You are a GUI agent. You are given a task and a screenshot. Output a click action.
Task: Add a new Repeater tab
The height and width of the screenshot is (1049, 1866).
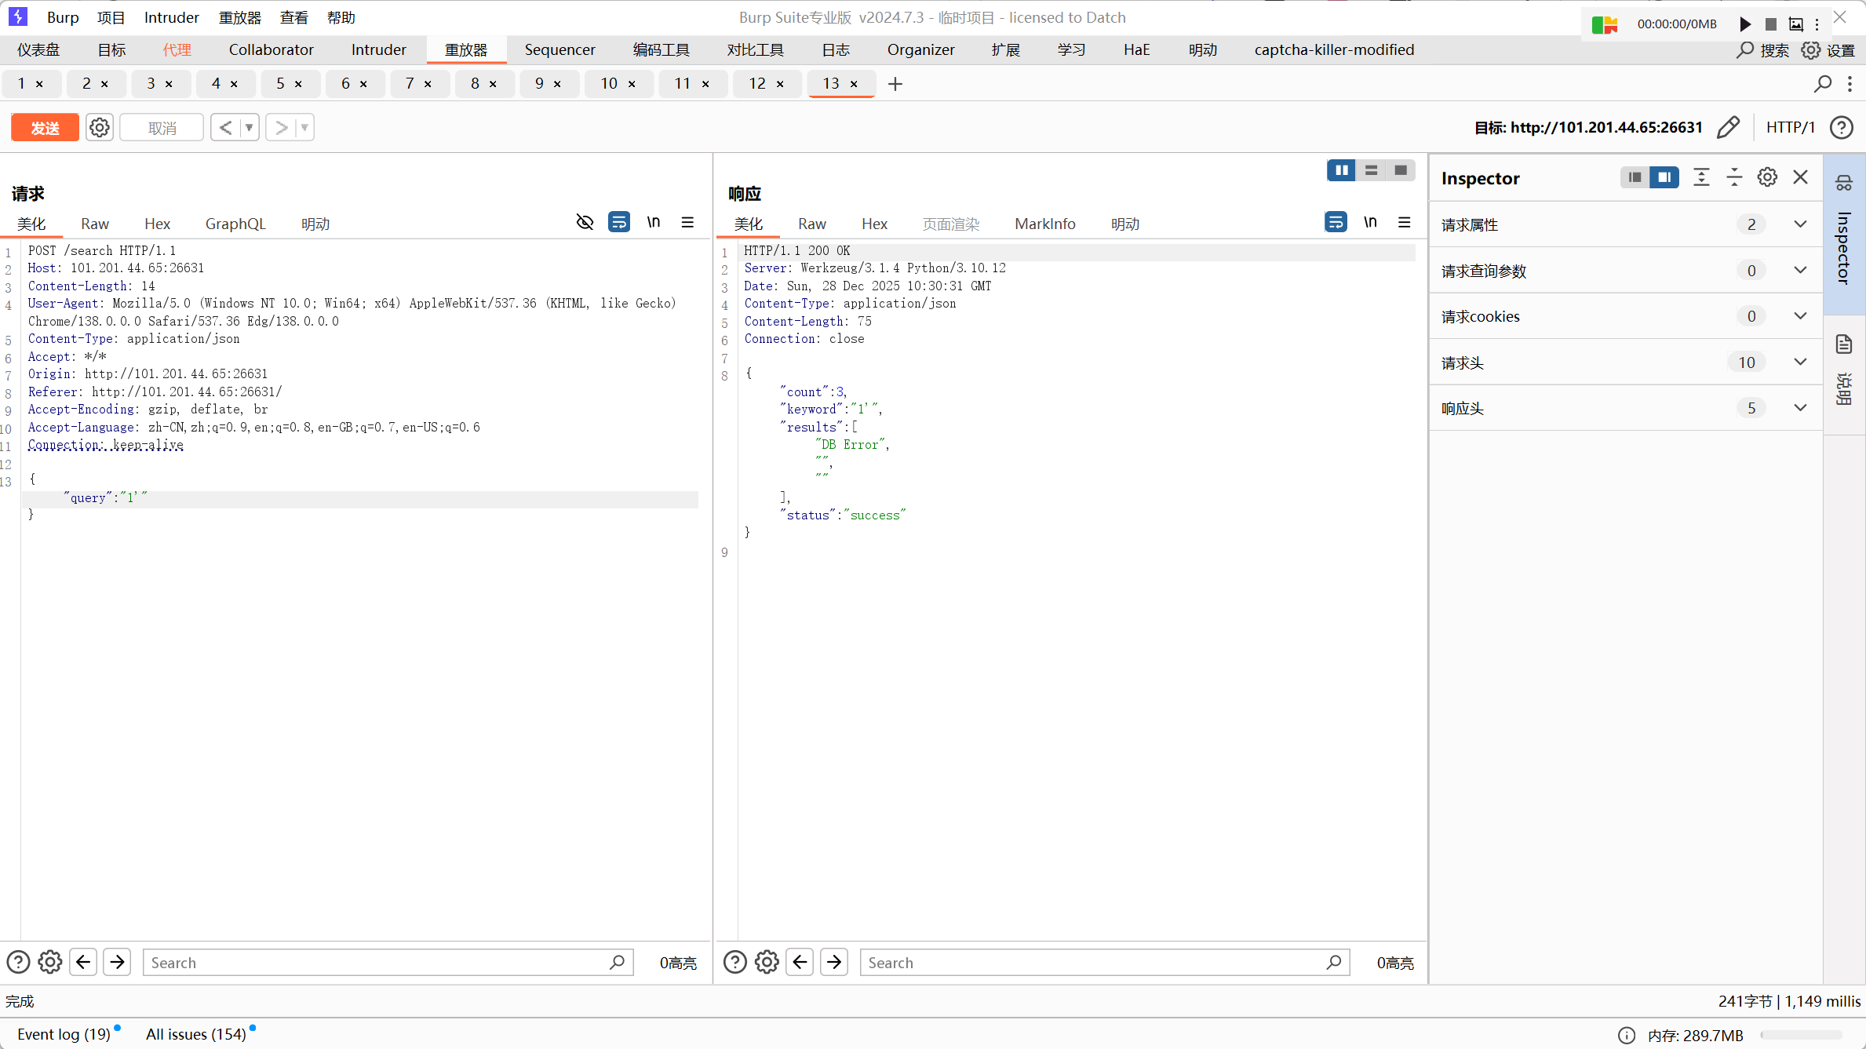click(895, 84)
